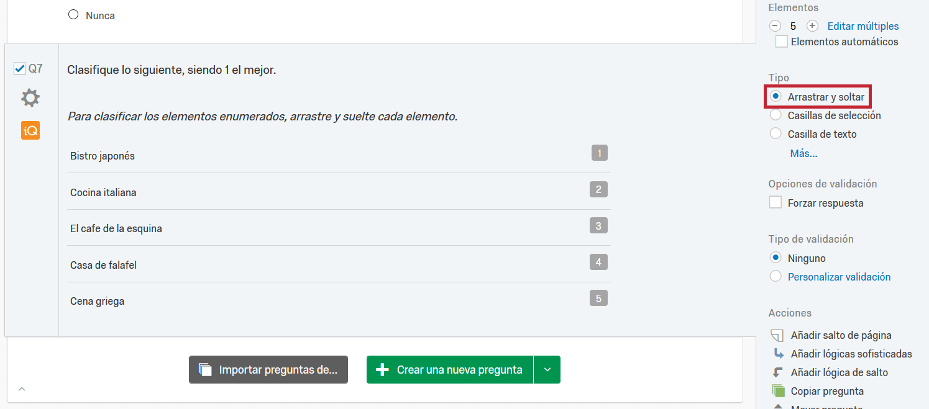The height and width of the screenshot is (409, 929).
Task: Choose Personalizar validación radio option
Action: coord(776,277)
